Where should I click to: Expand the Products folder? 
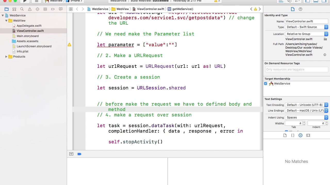pyautogui.click(x=6, y=57)
